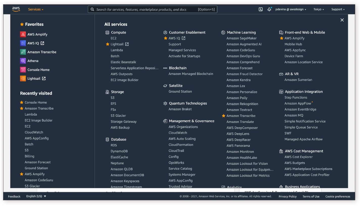This screenshot has height=206, width=360.
Task: Click the Machine Learning category icon
Action: (x=223, y=32)
